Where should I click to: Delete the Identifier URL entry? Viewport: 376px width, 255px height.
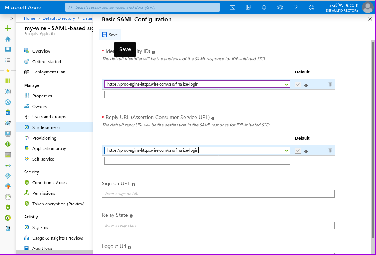(330, 85)
